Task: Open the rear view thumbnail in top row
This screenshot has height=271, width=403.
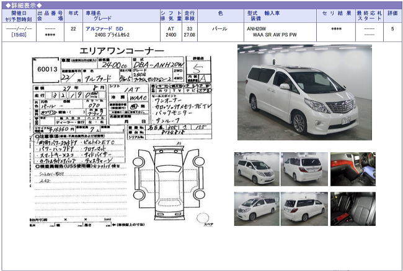Action: [304, 169]
